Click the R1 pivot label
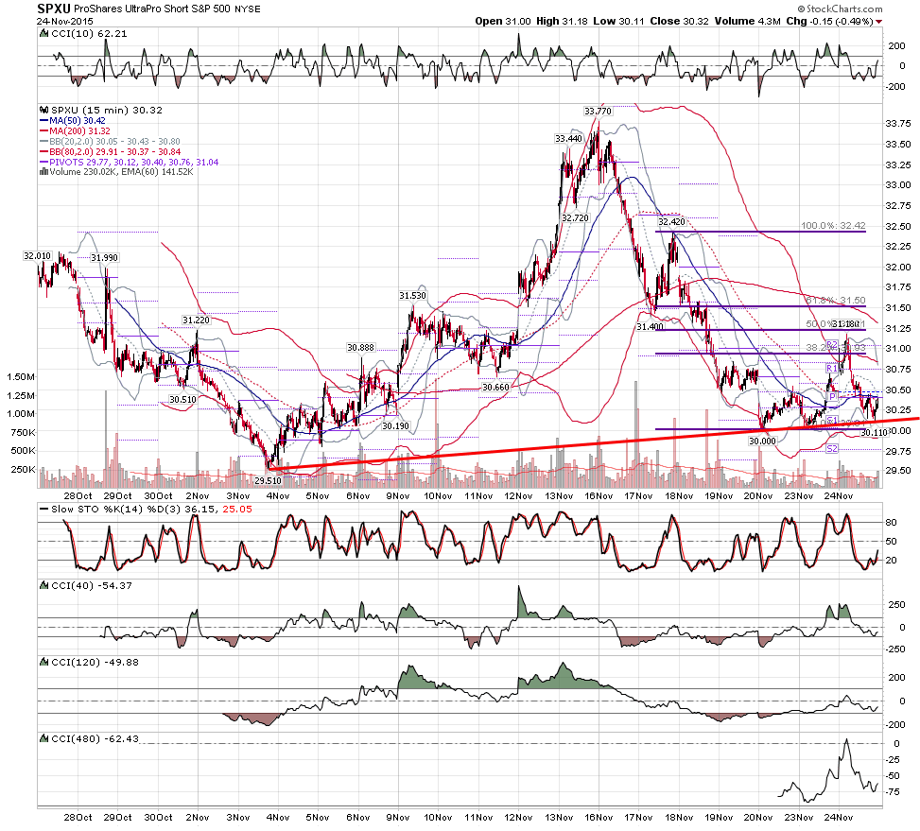The height and width of the screenshot is (831, 920). pyautogui.click(x=832, y=369)
